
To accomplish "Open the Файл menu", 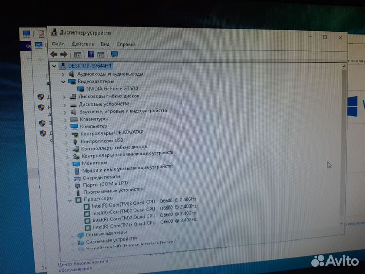I will coord(58,44).
